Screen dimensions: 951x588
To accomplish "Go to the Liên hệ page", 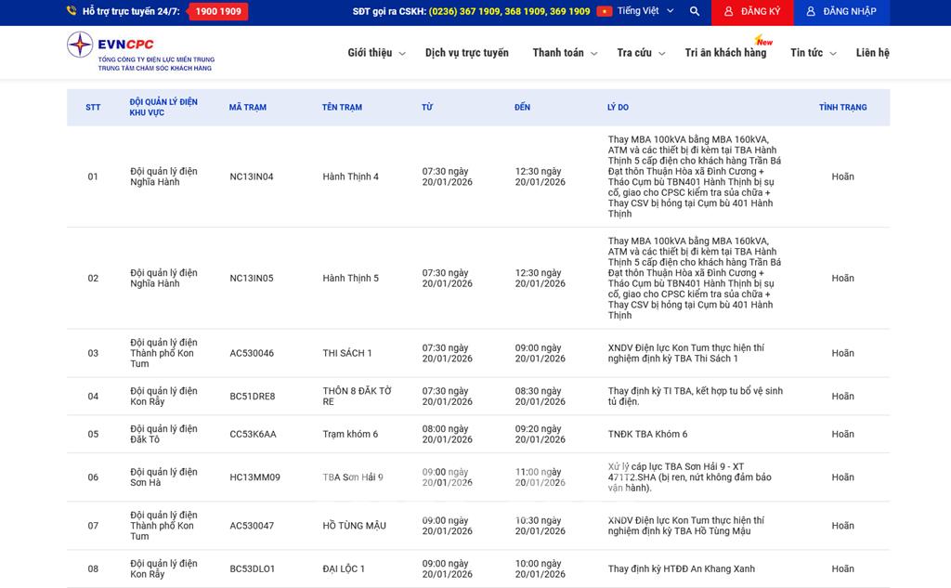I will (872, 53).
